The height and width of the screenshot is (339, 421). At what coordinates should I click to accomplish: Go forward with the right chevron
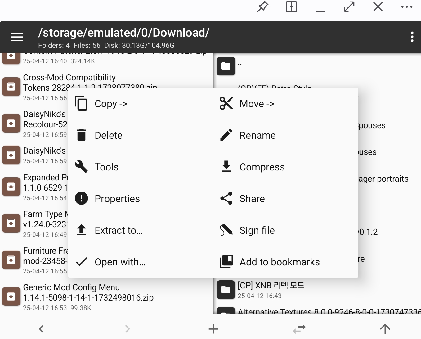tap(127, 329)
